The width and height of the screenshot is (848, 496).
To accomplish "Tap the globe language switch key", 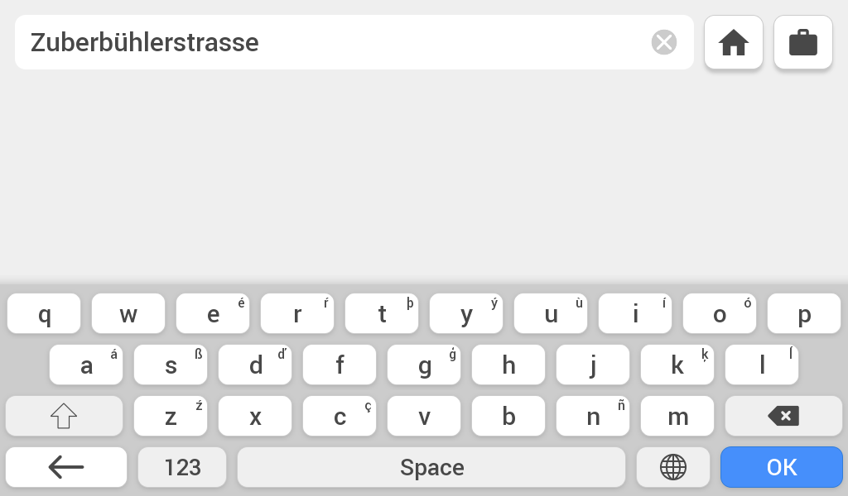I will 672,467.
